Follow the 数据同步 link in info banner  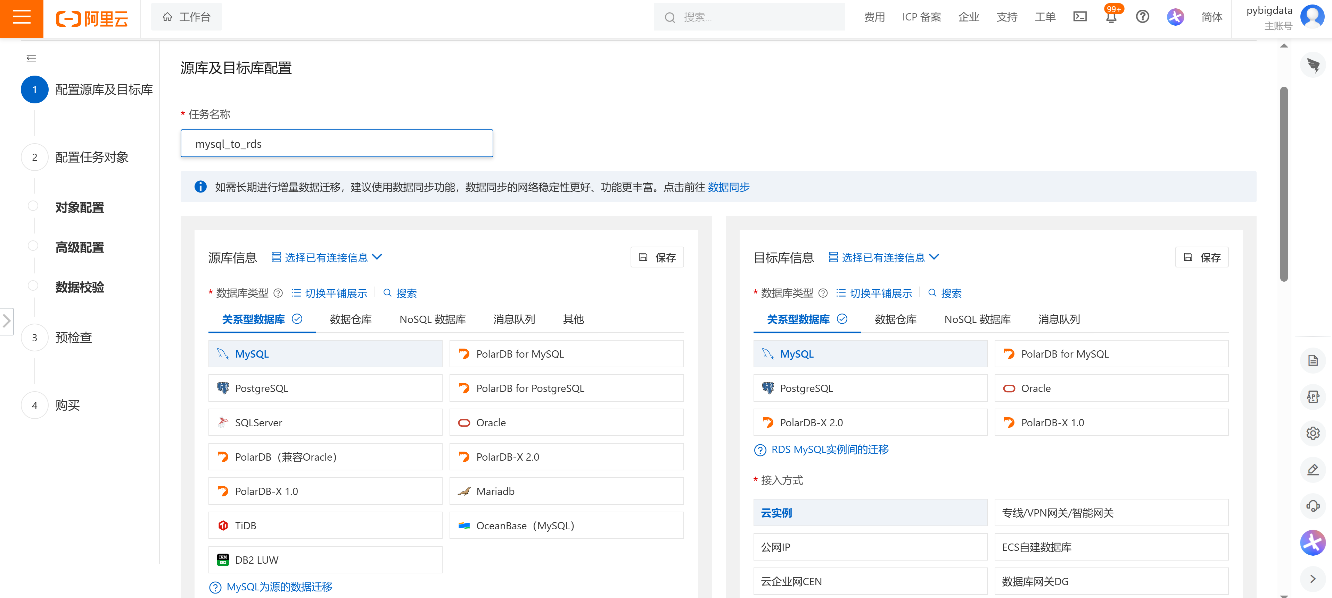click(x=728, y=187)
